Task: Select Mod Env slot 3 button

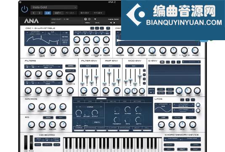Action: [x=144, y=79]
